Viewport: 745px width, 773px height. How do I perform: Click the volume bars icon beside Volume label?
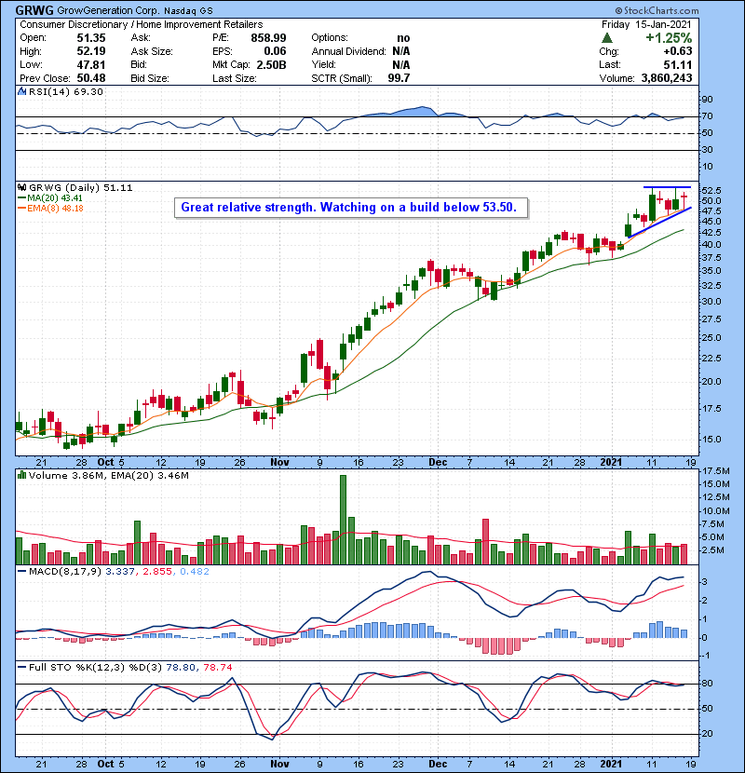21,475
